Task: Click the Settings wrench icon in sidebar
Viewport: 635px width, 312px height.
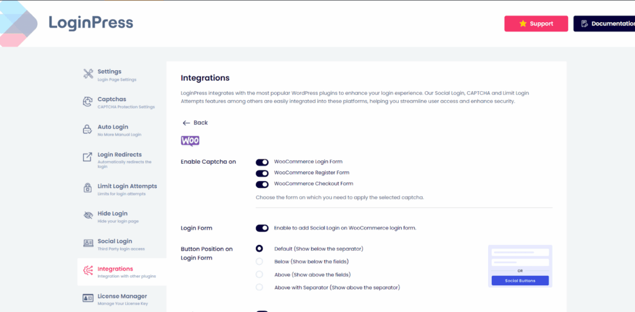Action: [88, 74]
